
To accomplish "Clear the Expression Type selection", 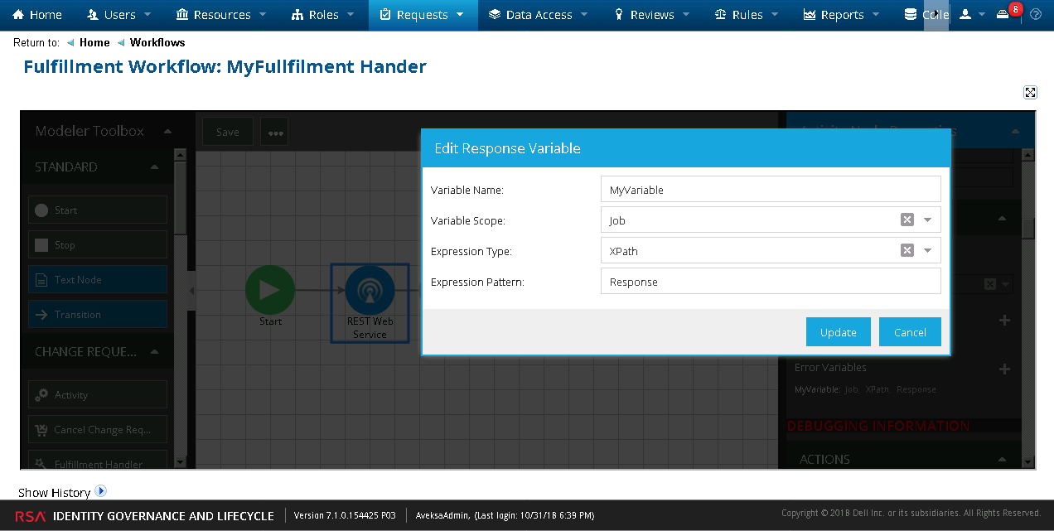I will 907,250.
